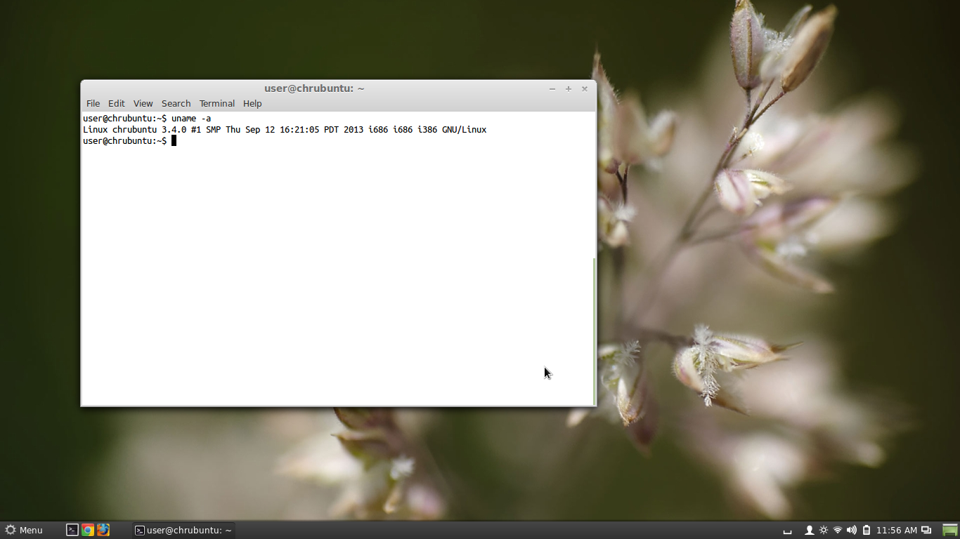Open the Help menu

pos(252,103)
